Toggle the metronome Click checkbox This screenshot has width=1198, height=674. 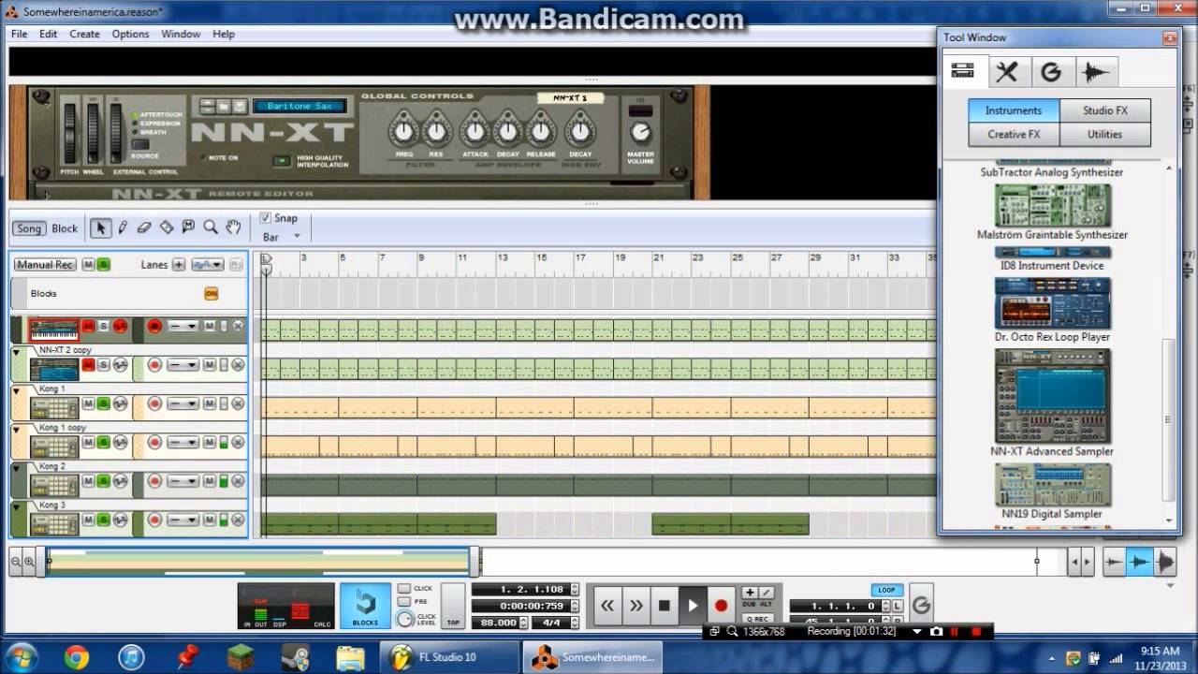[x=404, y=589]
